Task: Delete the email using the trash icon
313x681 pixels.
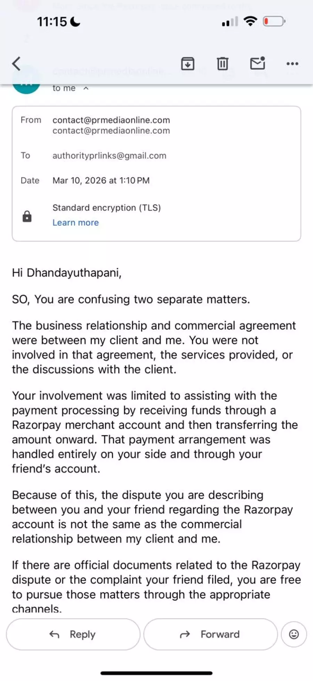Action: point(223,63)
